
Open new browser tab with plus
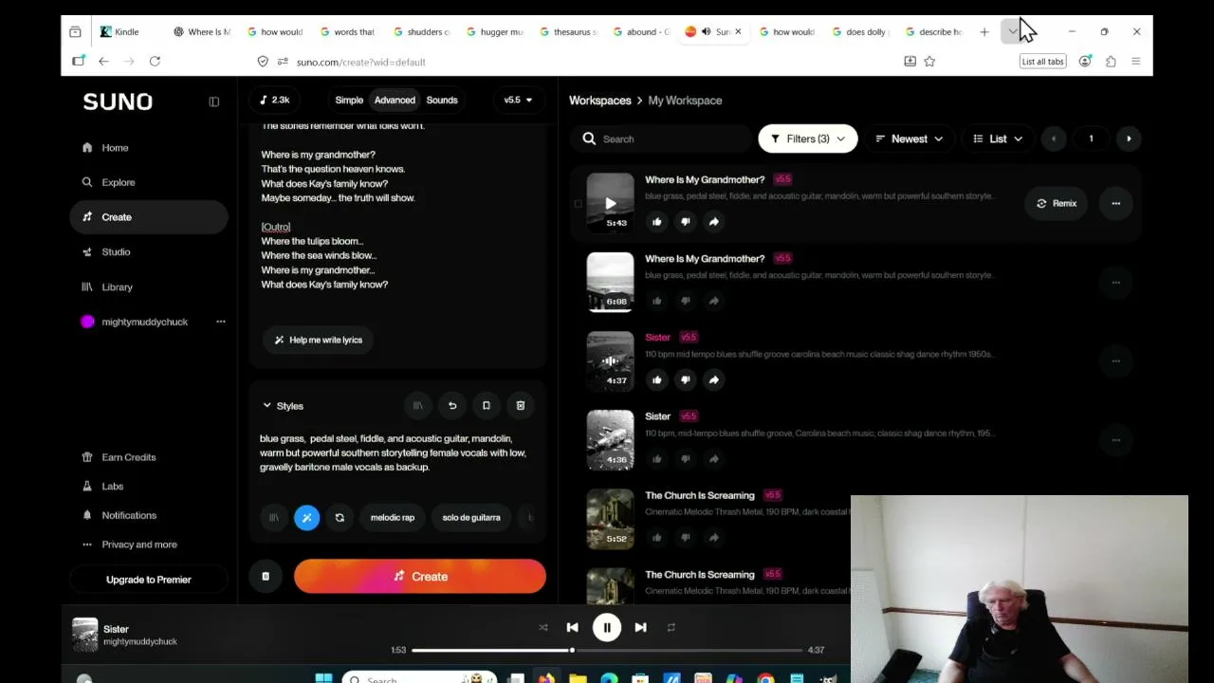[x=984, y=32]
